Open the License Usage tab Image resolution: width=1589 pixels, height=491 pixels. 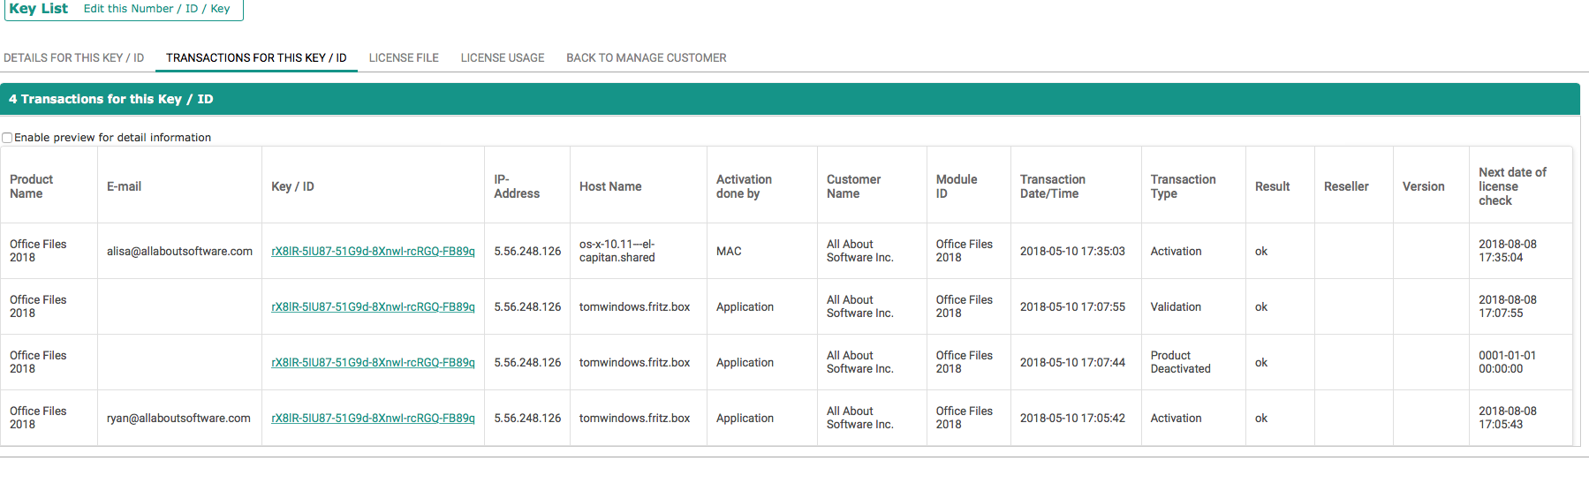[503, 58]
